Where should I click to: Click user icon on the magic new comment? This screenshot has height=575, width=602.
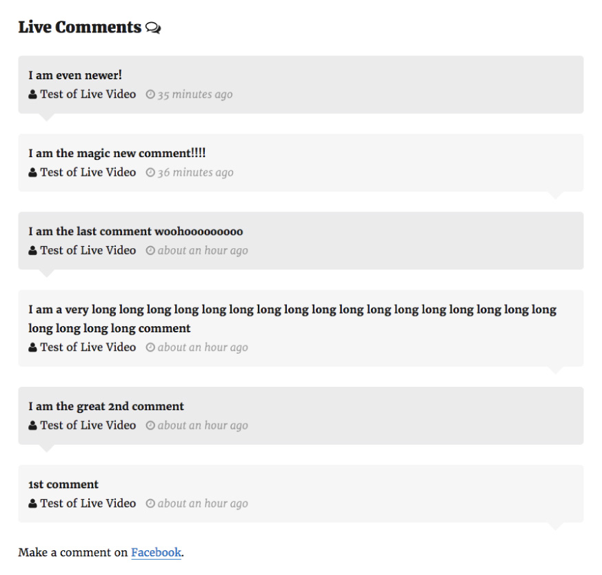click(32, 172)
